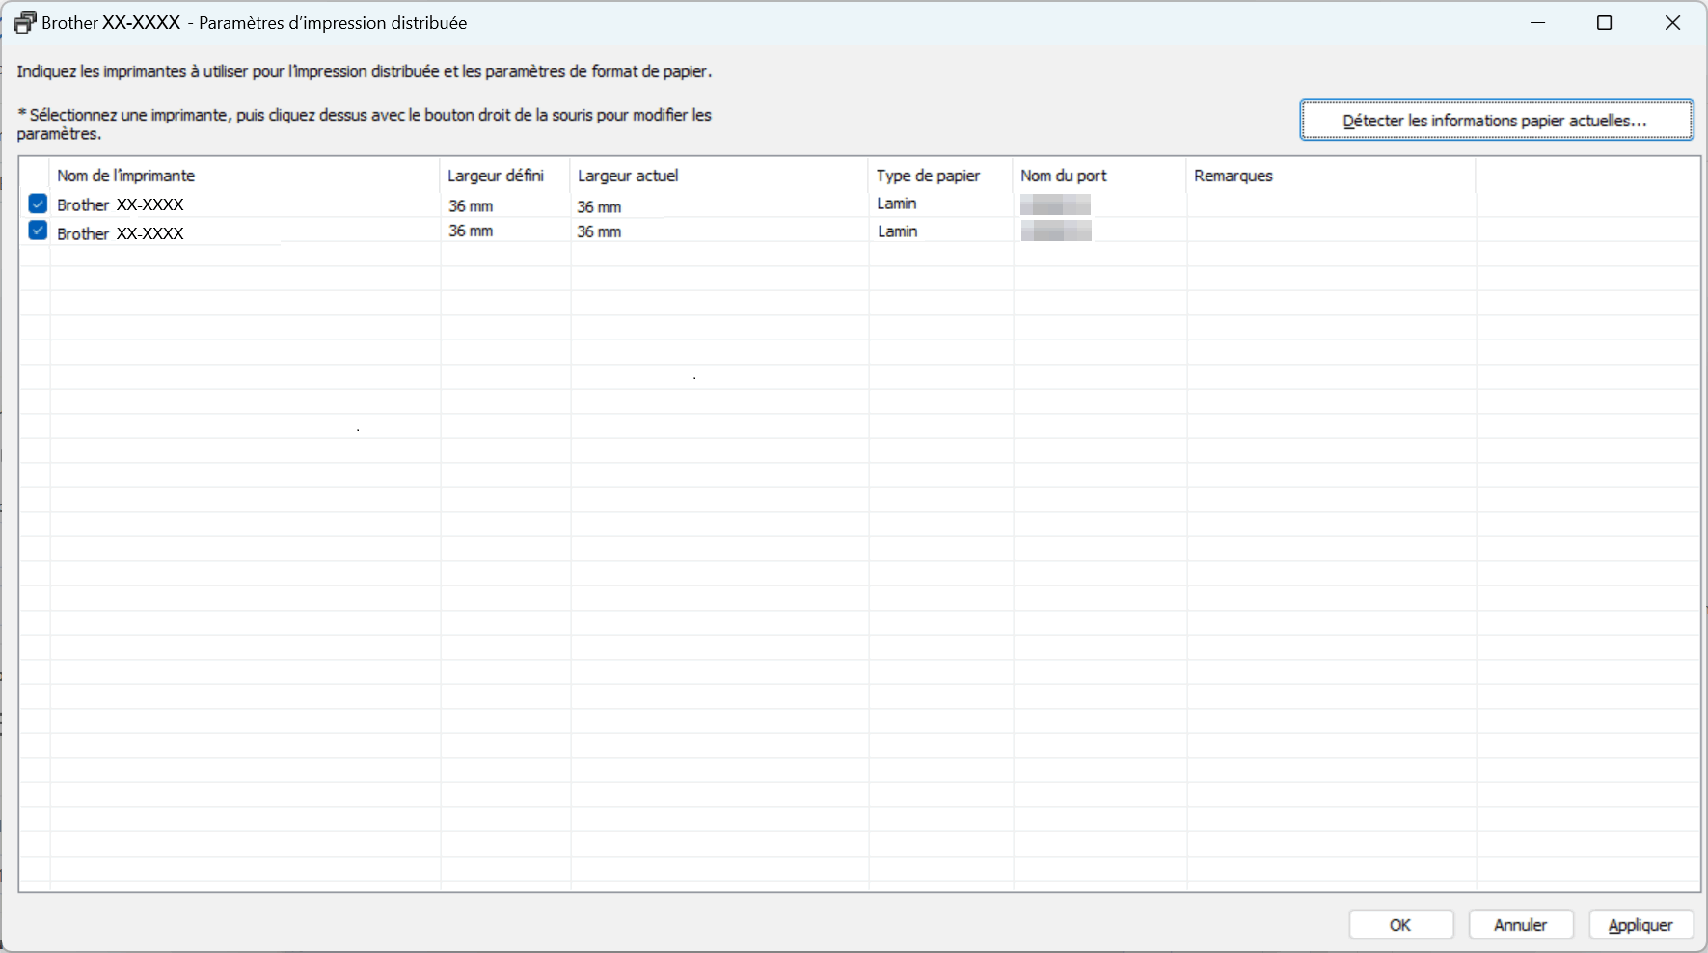Click the printer icon in the title bar
The height and width of the screenshot is (953, 1708).
[24, 23]
